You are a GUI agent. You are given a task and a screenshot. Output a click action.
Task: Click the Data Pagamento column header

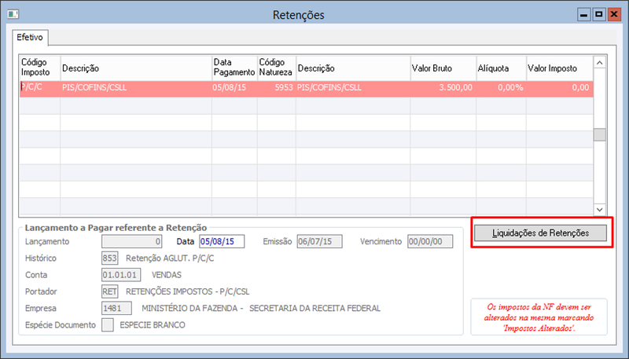tap(234, 68)
